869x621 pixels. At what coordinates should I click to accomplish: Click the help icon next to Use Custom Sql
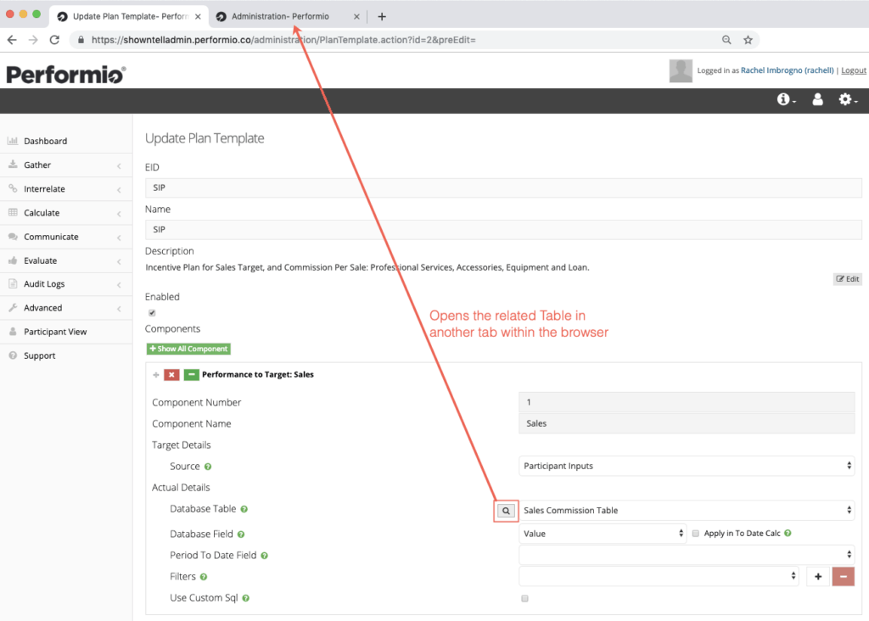(x=245, y=598)
